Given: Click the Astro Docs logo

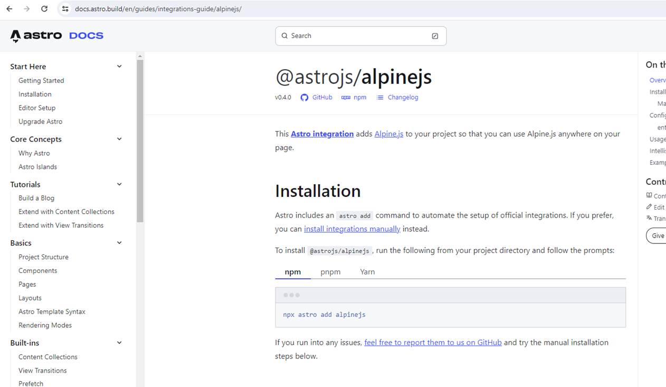Looking at the screenshot, I should pos(57,36).
